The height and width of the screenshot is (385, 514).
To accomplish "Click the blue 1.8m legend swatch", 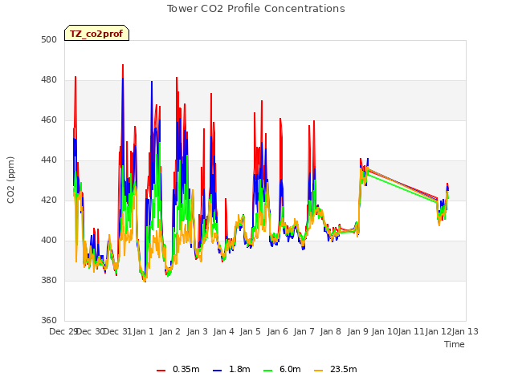I will pyautogui.click(x=217, y=371).
